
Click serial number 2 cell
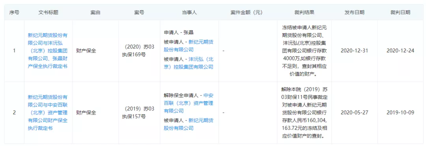tap(14, 113)
